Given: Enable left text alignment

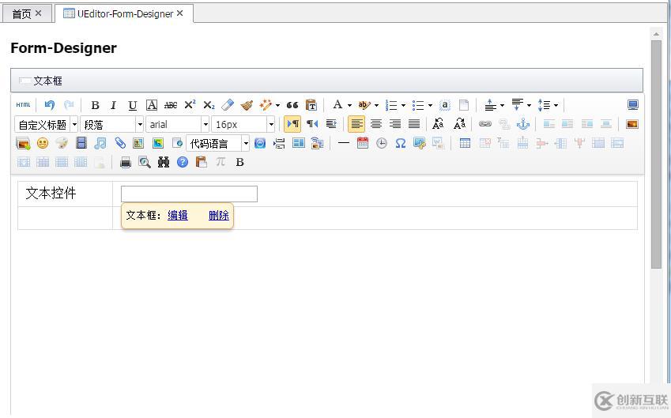Looking at the screenshot, I should click(x=356, y=124).
